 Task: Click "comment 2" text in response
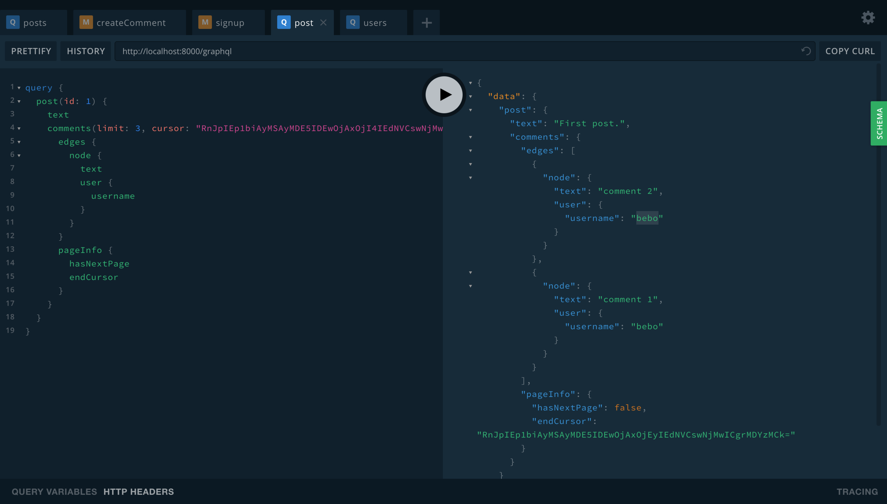(x=628, y=191)
